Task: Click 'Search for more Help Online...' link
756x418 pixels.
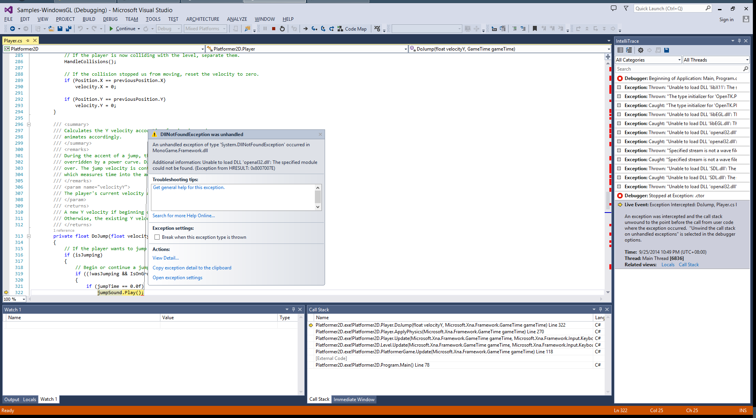Action: [x=184, y=216]
